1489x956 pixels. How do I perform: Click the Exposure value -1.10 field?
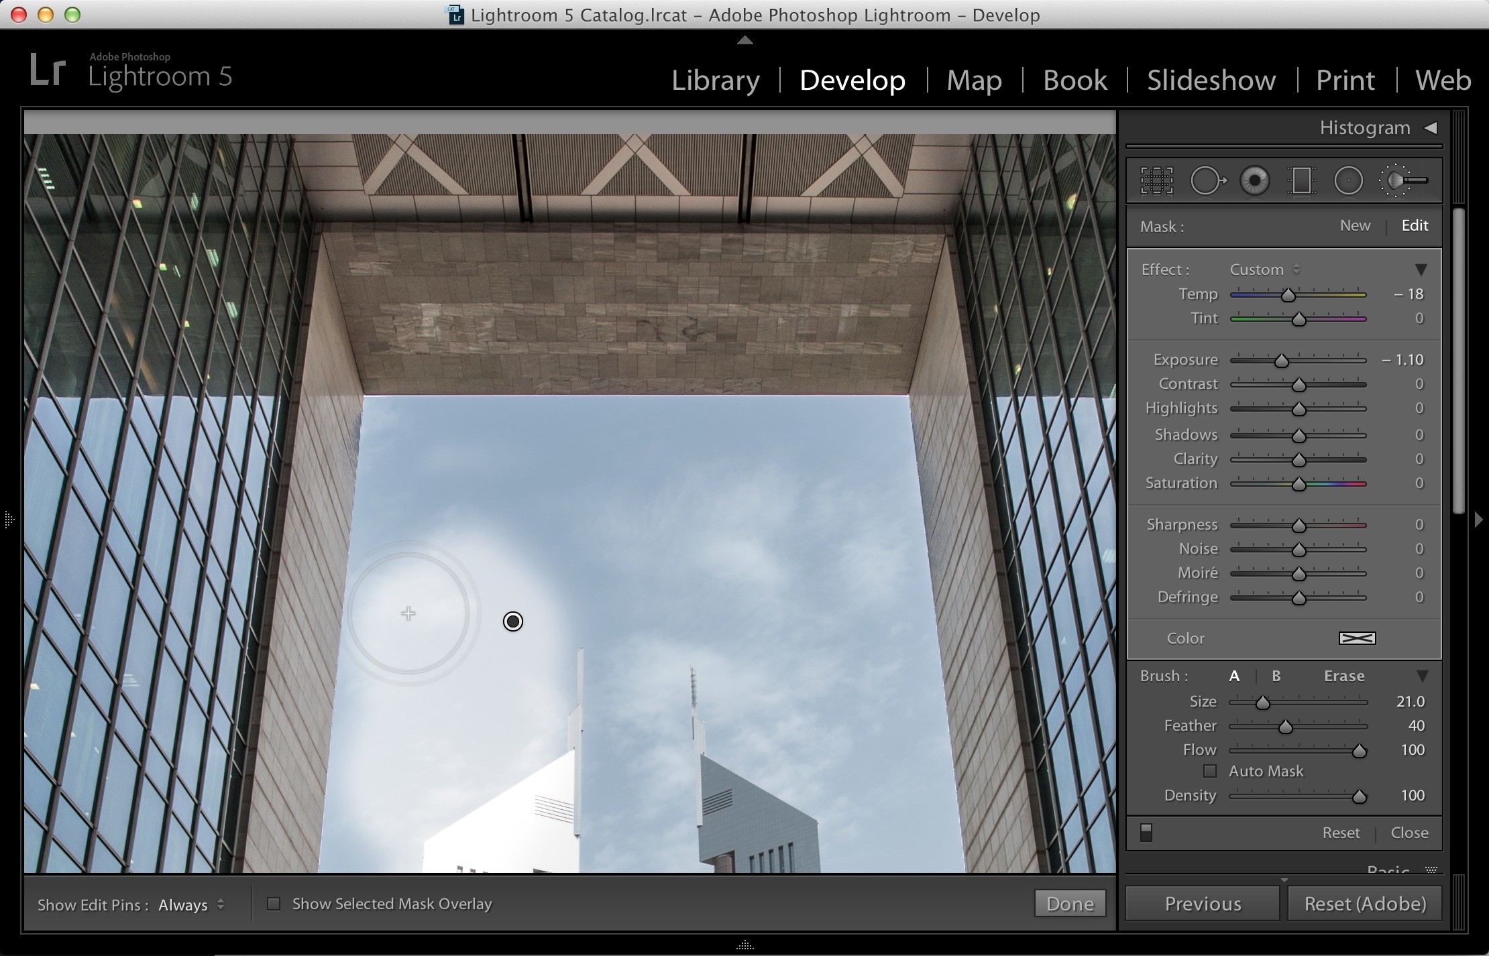[1402, 359]
